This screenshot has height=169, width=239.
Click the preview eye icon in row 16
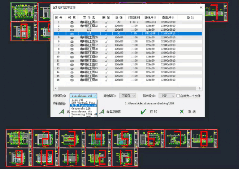(x=72, y=80)
